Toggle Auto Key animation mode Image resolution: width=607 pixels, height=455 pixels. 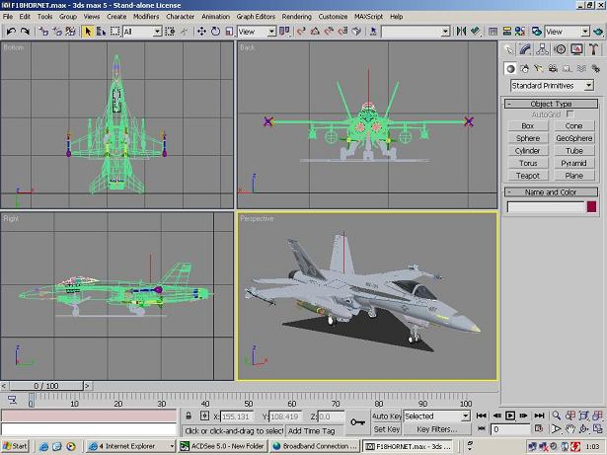[386, 417]
